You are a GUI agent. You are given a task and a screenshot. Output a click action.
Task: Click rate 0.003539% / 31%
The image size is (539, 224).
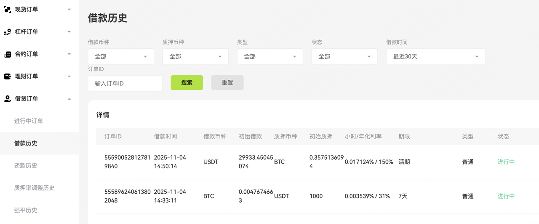click(x=367, y=196)
